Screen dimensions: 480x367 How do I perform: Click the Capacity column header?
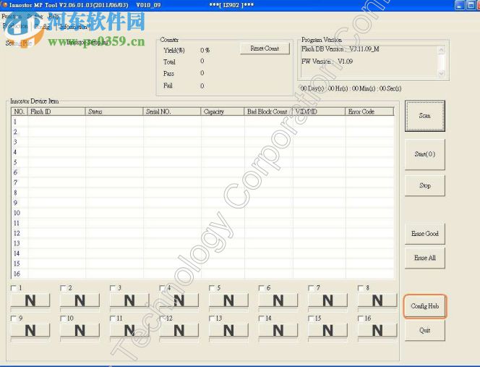tap(223, 111)
